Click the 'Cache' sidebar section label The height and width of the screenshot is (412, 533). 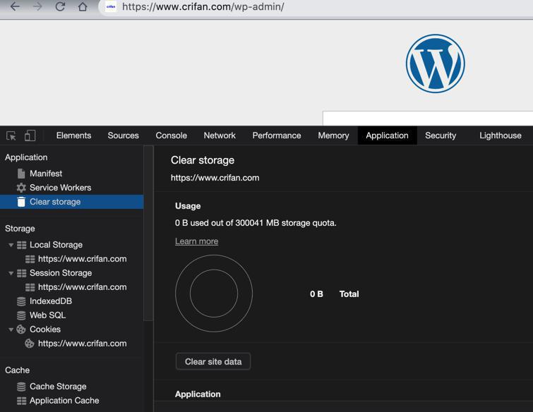click(x=18, y=370)
